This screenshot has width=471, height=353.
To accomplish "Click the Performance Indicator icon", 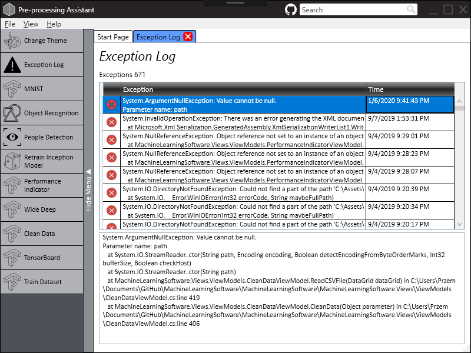I will [12, 185].
